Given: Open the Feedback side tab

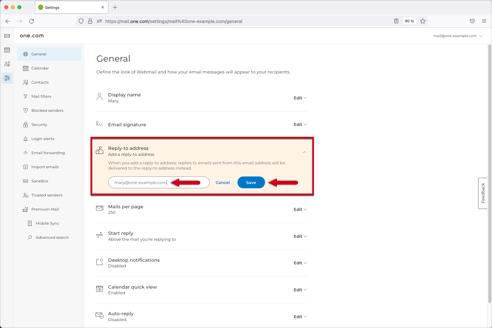Looking at the screenshot, I should pyautogui.click(x=482, y=193).
